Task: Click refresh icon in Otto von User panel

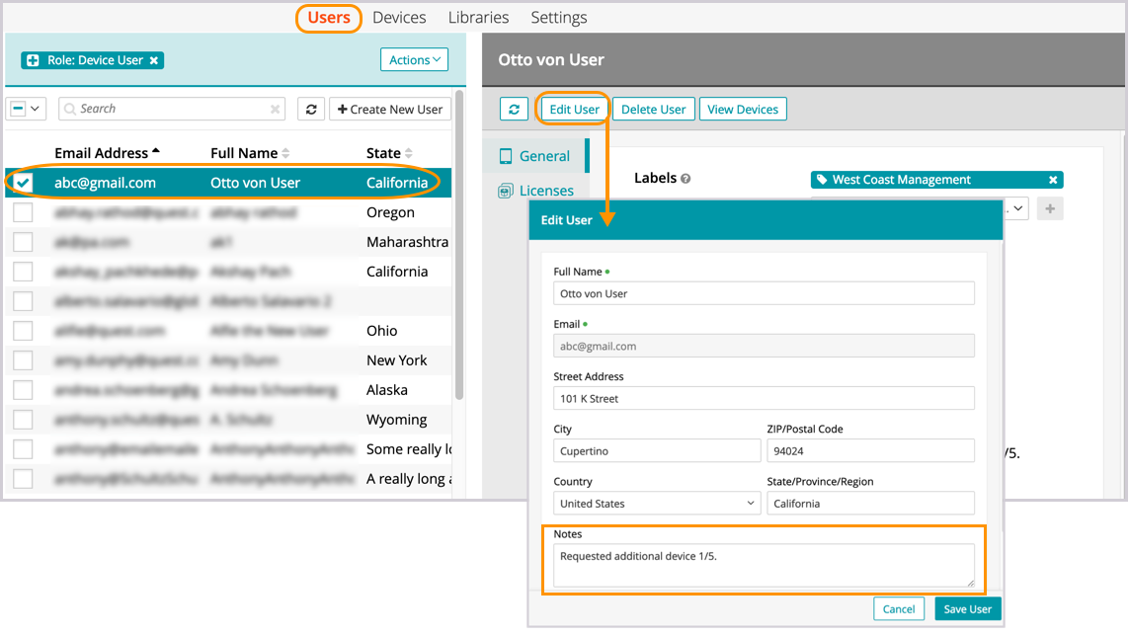Action: click(x=514, y=110)
